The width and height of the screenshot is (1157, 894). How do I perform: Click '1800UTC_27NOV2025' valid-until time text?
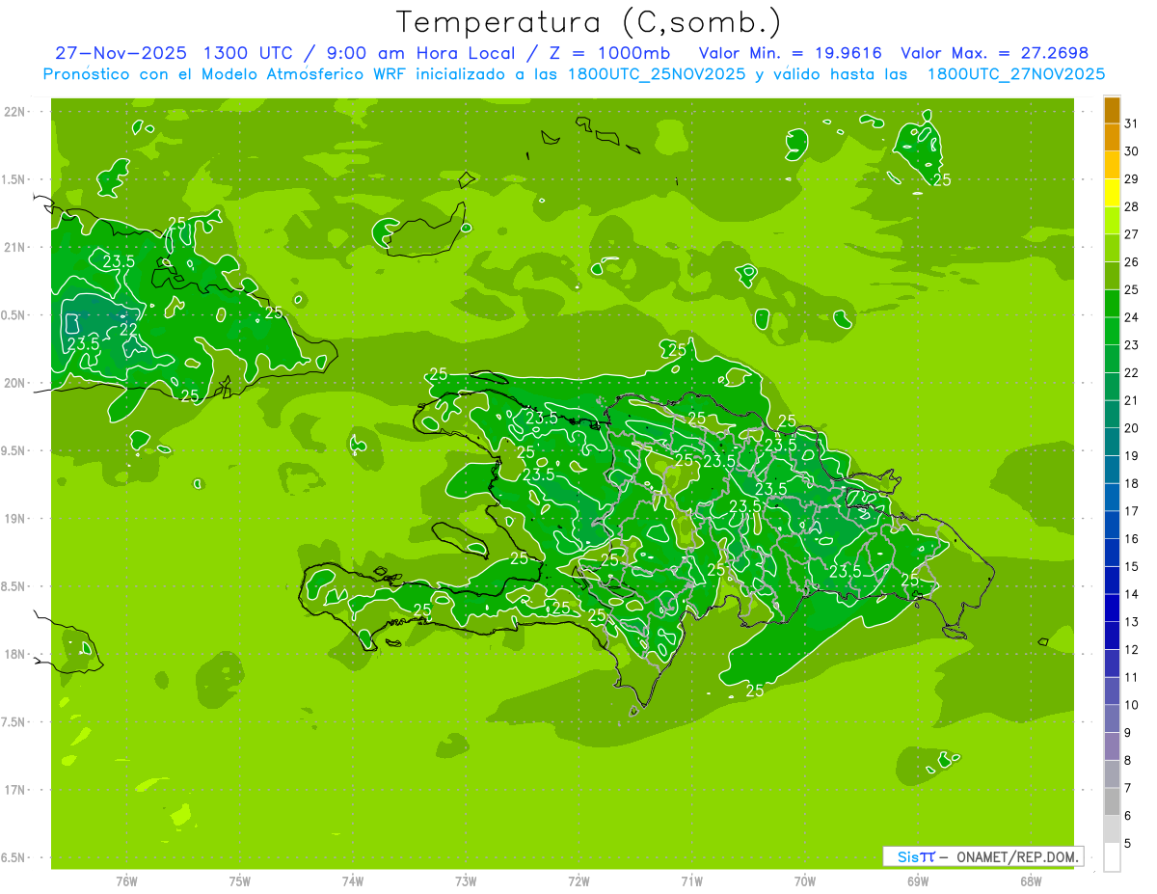coord(1016,74)
